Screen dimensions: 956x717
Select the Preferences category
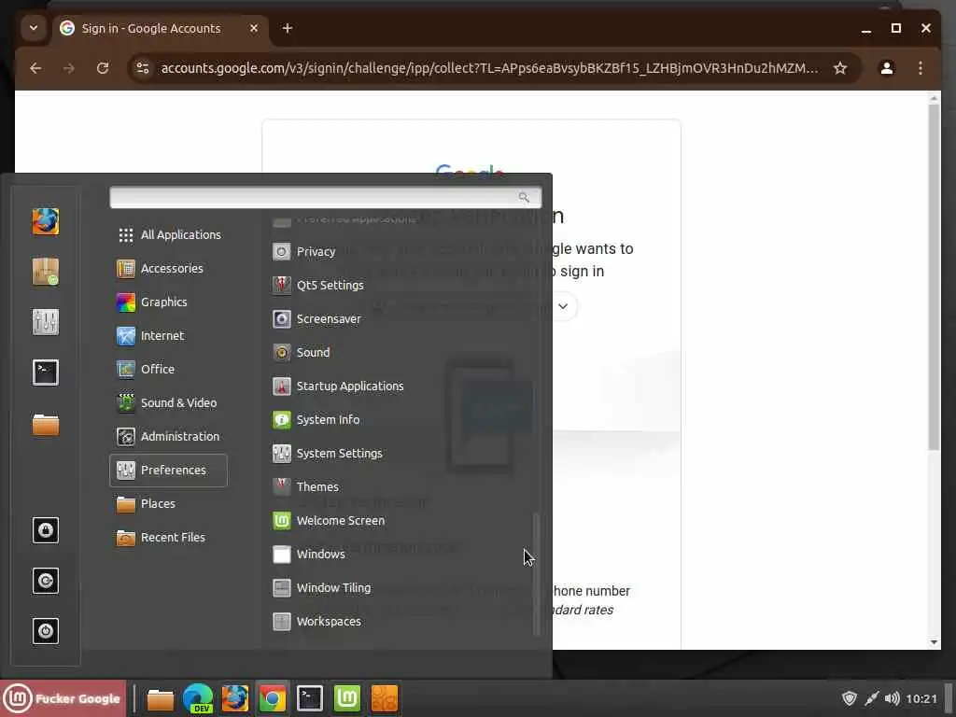pos(168,471)
